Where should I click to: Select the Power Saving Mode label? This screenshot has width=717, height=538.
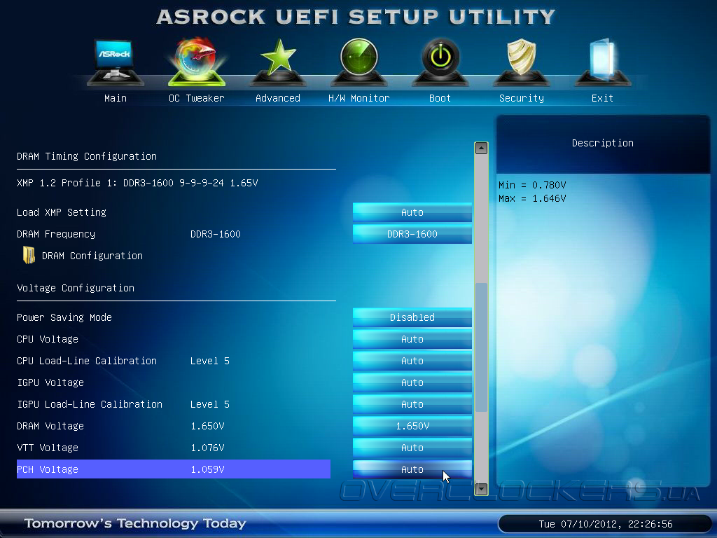(x=64, y=317)
